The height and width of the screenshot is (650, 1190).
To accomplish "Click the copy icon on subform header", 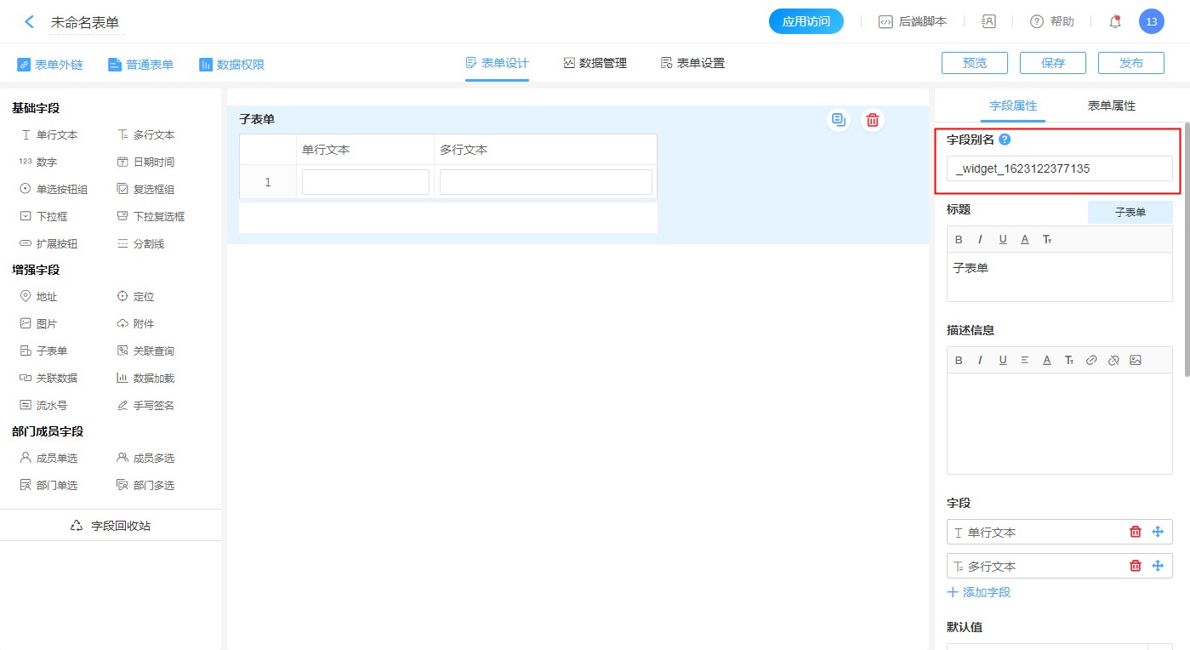I will 839,120.
